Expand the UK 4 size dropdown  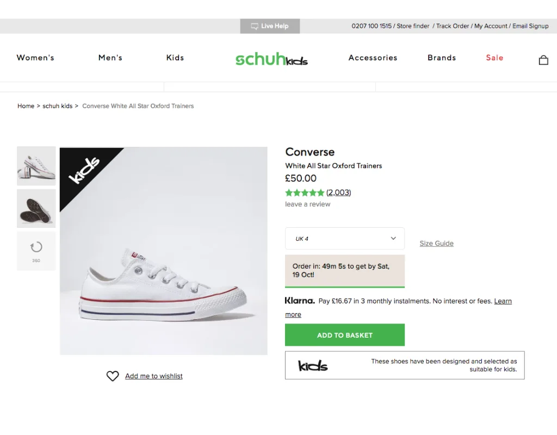tap(345, 239)
